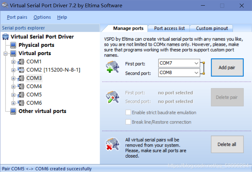Toggle Enable strict baudrate emulation checkbox

point(128,112)
